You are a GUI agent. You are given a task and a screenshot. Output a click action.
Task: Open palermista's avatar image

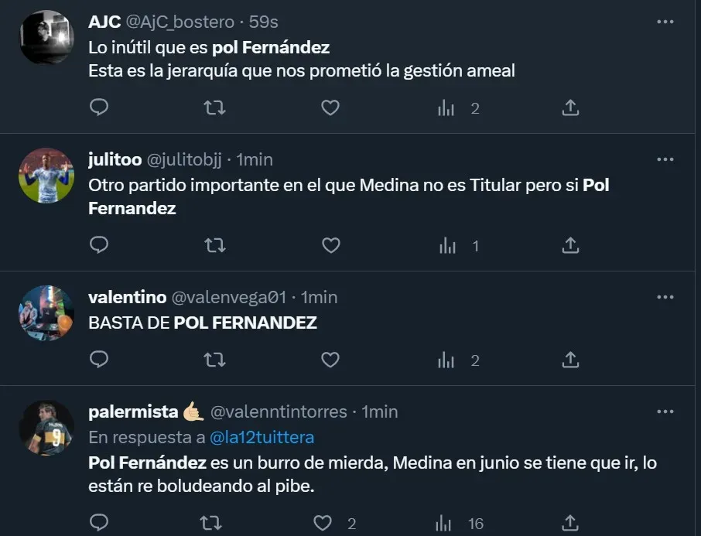tap(46, 428)
